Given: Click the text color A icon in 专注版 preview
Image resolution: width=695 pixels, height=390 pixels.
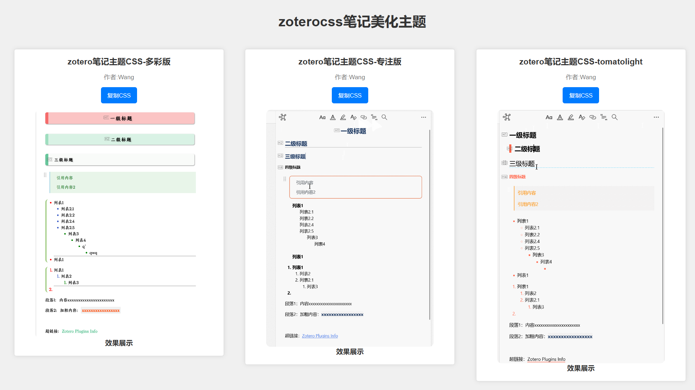Looking at the screenshot, I should tap(333, 117).
